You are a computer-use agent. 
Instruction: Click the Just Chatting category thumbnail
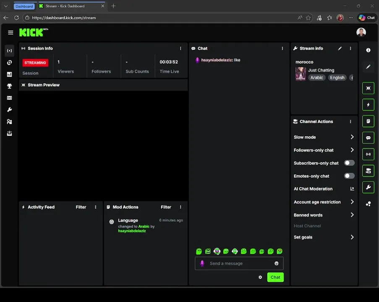coord(301,74)
